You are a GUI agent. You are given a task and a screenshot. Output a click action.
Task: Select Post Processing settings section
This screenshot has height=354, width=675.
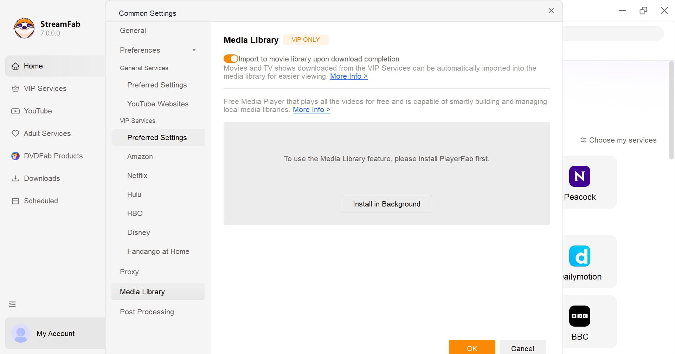(147, 312)
